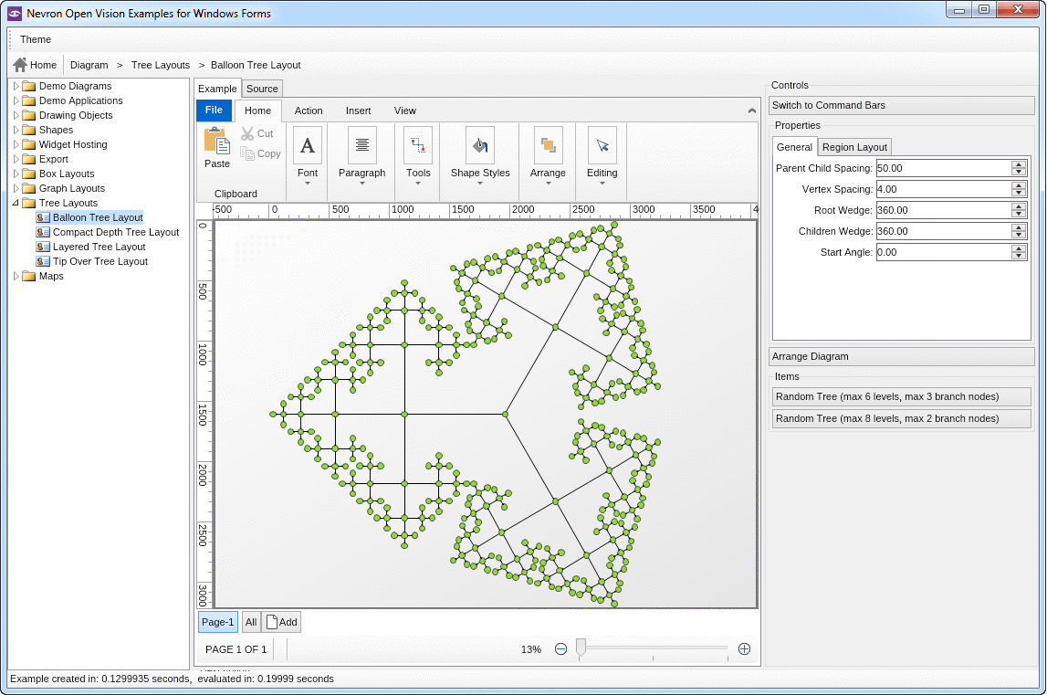Increase Parent Child Spacing with the up stepper
This screenshot has width=1047, height=695.
click(1018, 163)
